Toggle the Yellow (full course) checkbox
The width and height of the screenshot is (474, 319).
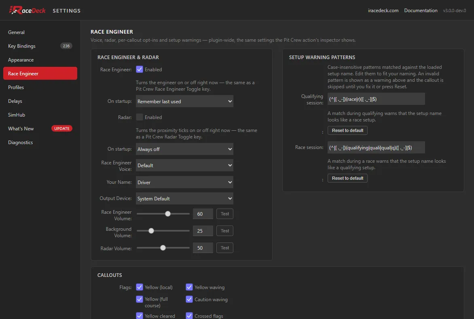tap(140, 299)
